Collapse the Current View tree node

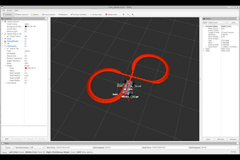coord(204,26)
